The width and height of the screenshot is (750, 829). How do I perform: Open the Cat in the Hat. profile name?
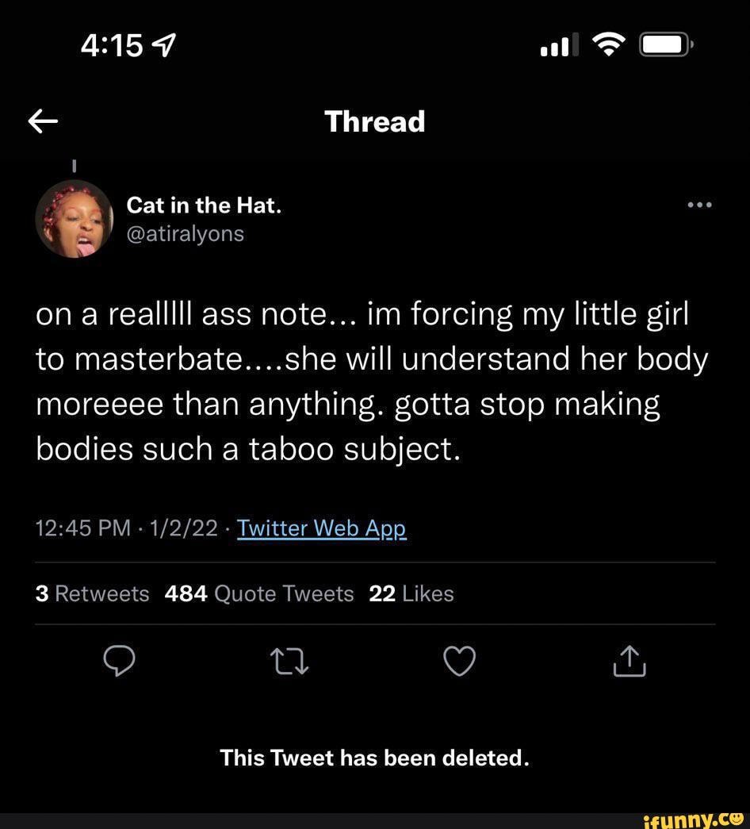(x=205, y=205)
